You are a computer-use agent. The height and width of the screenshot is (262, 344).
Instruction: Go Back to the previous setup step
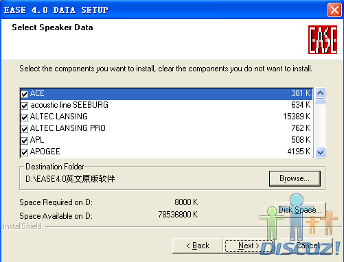pos(198,246)
